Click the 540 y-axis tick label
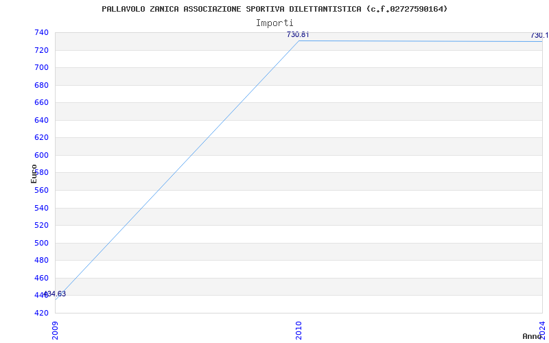This screenshot has height=343, width=549. [41, 208]
